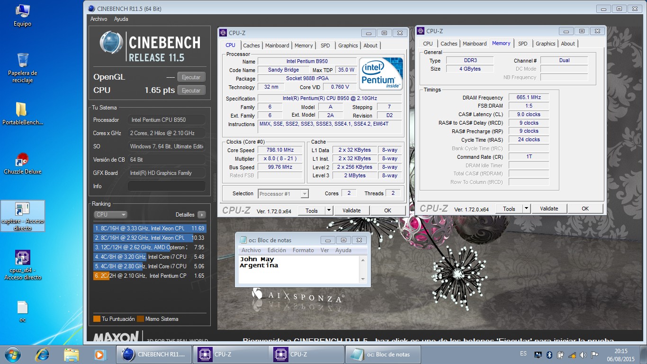Viewport: 647px width, 364px height.
Task: Open the Detalles arrow in Ranking
Action: click(x=201, y=215)
